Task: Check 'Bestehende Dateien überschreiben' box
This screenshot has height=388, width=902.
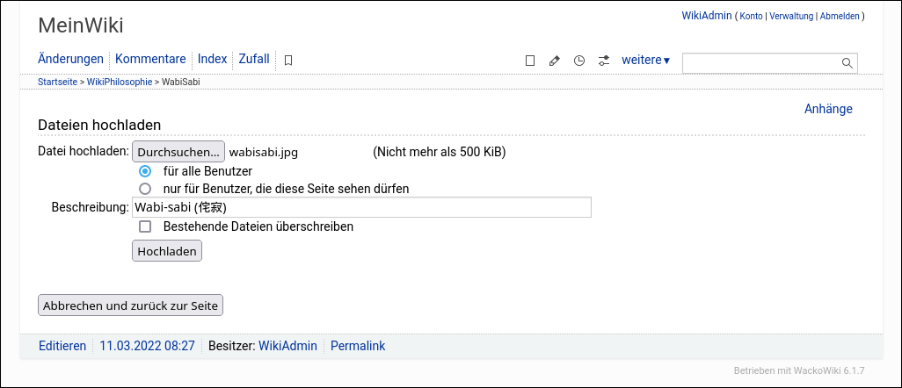Action: click(145, 226)
